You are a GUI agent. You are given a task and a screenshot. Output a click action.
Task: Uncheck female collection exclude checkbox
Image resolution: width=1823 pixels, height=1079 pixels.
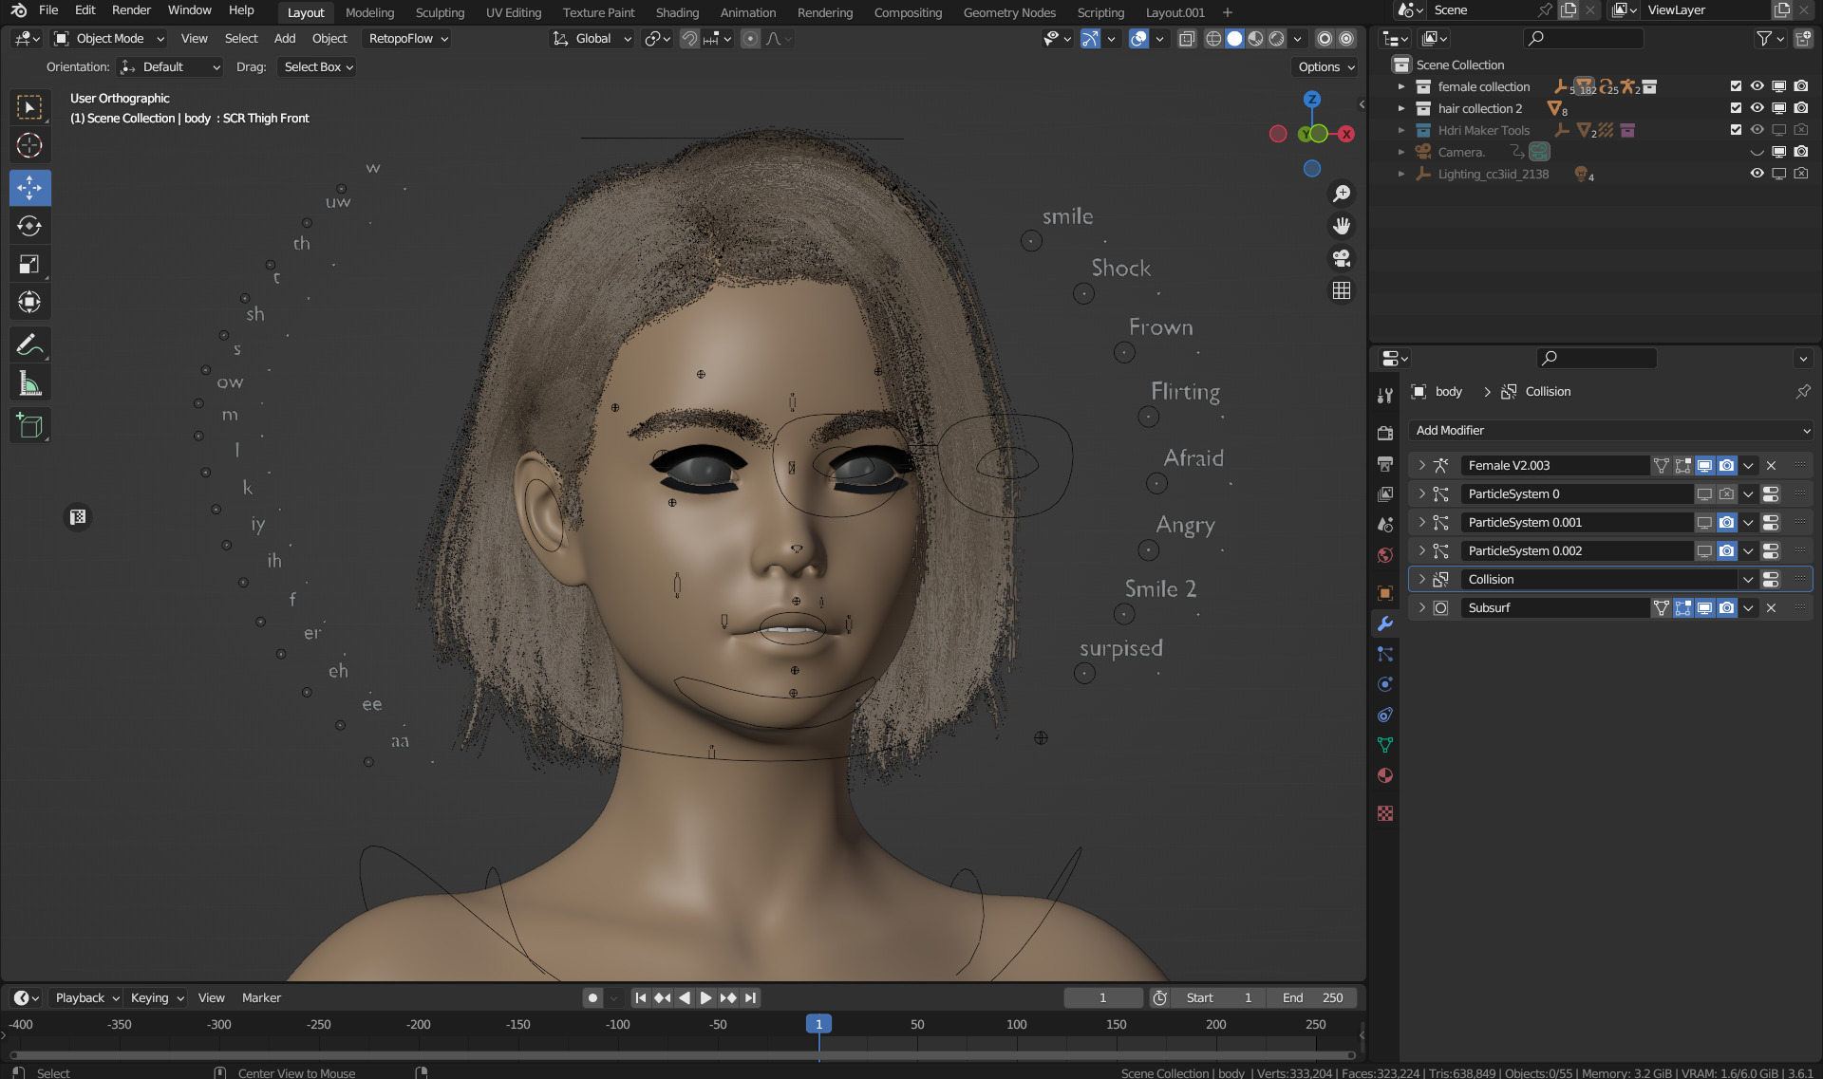click(x=1736, y=86)
